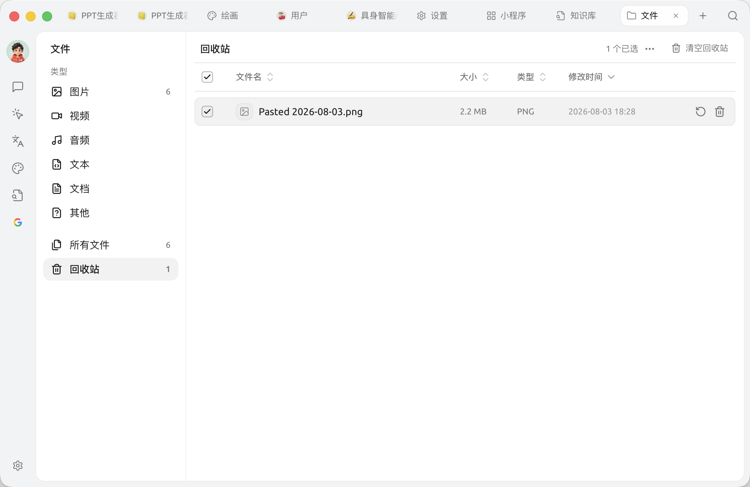Viewport: 750px width, 487px height.
Task: Switch to the 小程序 tab
Action: tap(507, 16)
